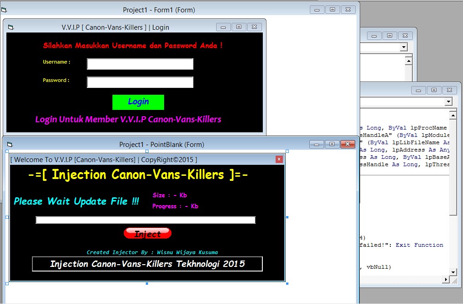The image size is (463, 304).
Task: Click the bottom-right resize handle of PointBlank form
Action: click(x=287, y=283)
